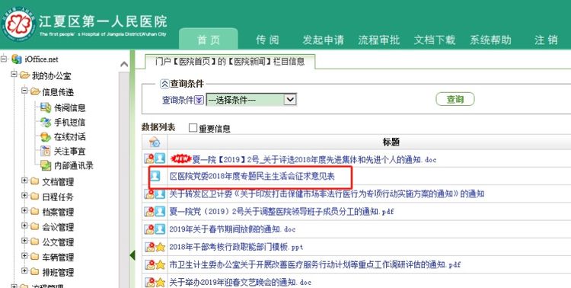The height and width of the screenshot is (288, 571).
Task: Click the 传阅信息 icon in tree
Action: click(46, 107)
